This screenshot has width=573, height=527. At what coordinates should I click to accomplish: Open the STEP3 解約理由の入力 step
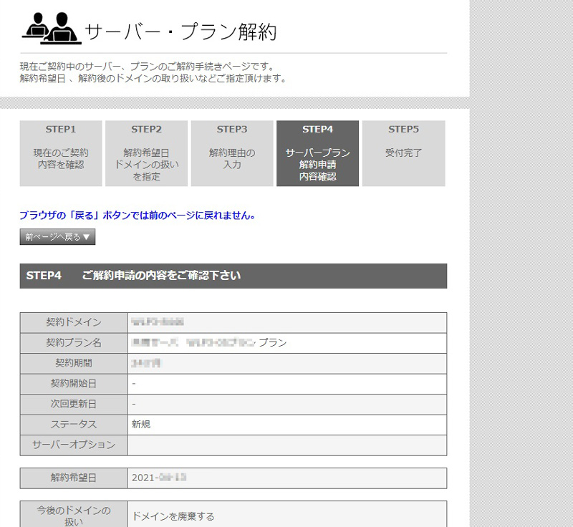pyautogui.click(x=232, y=153)
